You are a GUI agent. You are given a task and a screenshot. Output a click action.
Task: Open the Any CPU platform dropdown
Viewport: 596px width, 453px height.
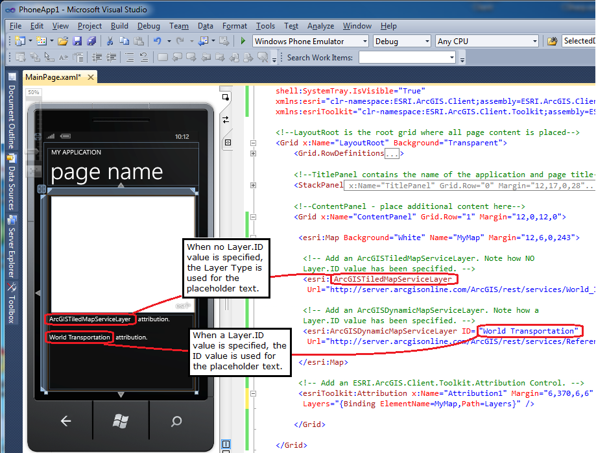pyautogui.click(x=535, y=41)
